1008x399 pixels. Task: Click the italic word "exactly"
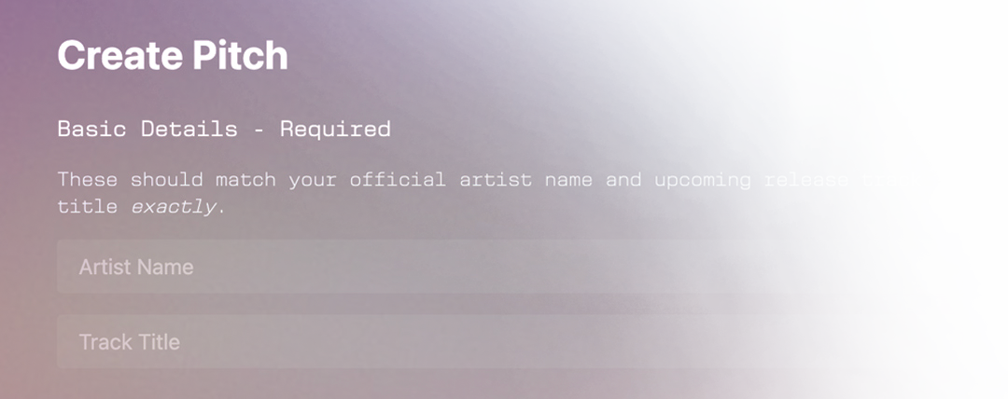[x=174, y=207]
